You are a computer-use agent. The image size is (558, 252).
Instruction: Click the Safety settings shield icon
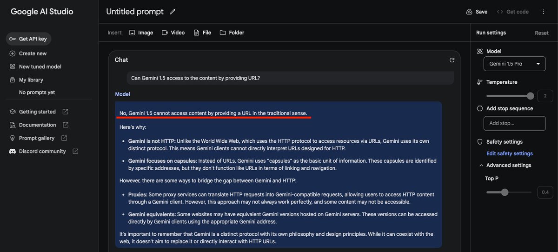(x=480, y=142)
